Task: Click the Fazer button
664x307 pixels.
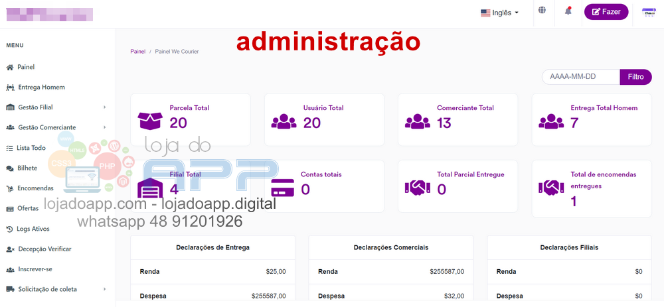Action: click(606, 12)
